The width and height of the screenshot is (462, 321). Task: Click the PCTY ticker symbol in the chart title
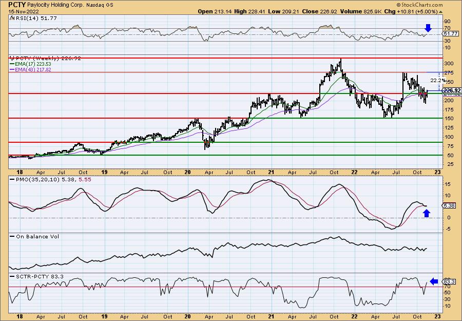point(17,5)
